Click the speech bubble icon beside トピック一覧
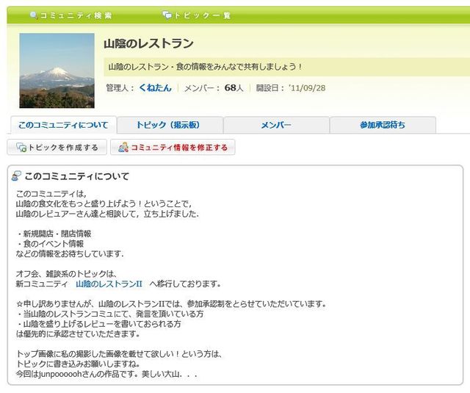Viewport: 470px width, 393px height. pyautogui.click(x=167, y=15)
